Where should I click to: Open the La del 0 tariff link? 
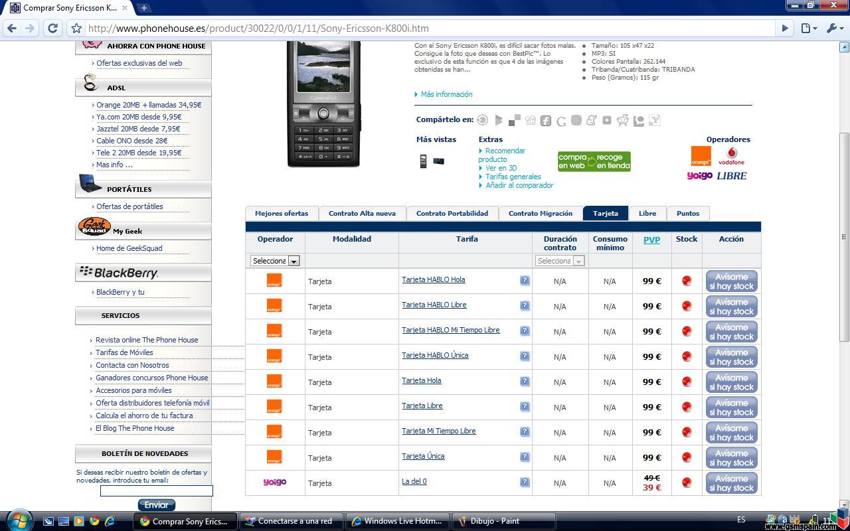point(414,481)
